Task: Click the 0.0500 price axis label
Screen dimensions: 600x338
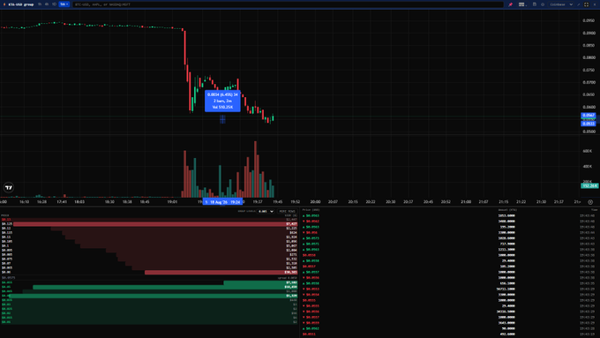Action: pos(589,131)
